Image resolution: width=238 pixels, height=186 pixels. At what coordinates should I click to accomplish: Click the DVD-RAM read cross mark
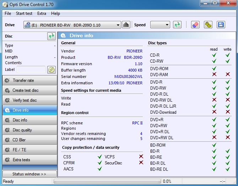[x=214, y=74]
